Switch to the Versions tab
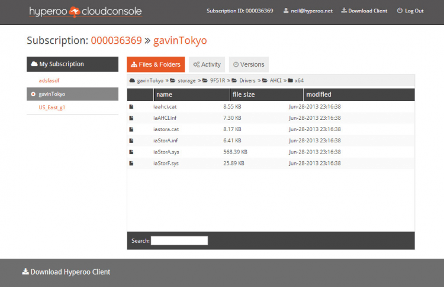Viewport: 444px width, 287px height. coord(249,64)
